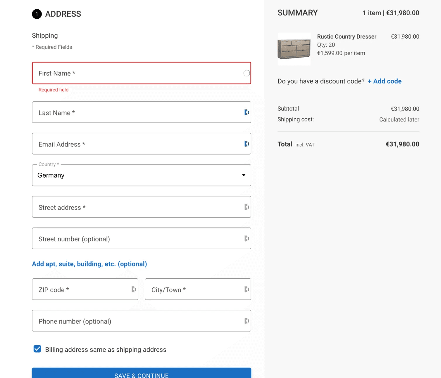Expand Add apt, suite, building section

click(89, 264)
